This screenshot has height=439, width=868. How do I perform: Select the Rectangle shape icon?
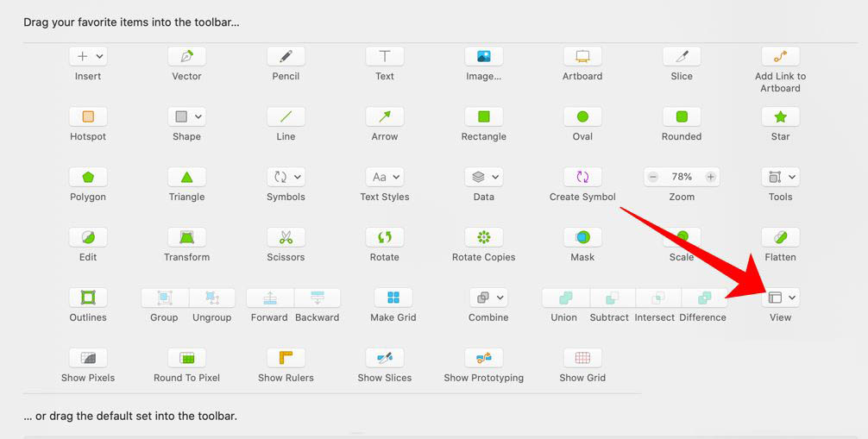484,116
